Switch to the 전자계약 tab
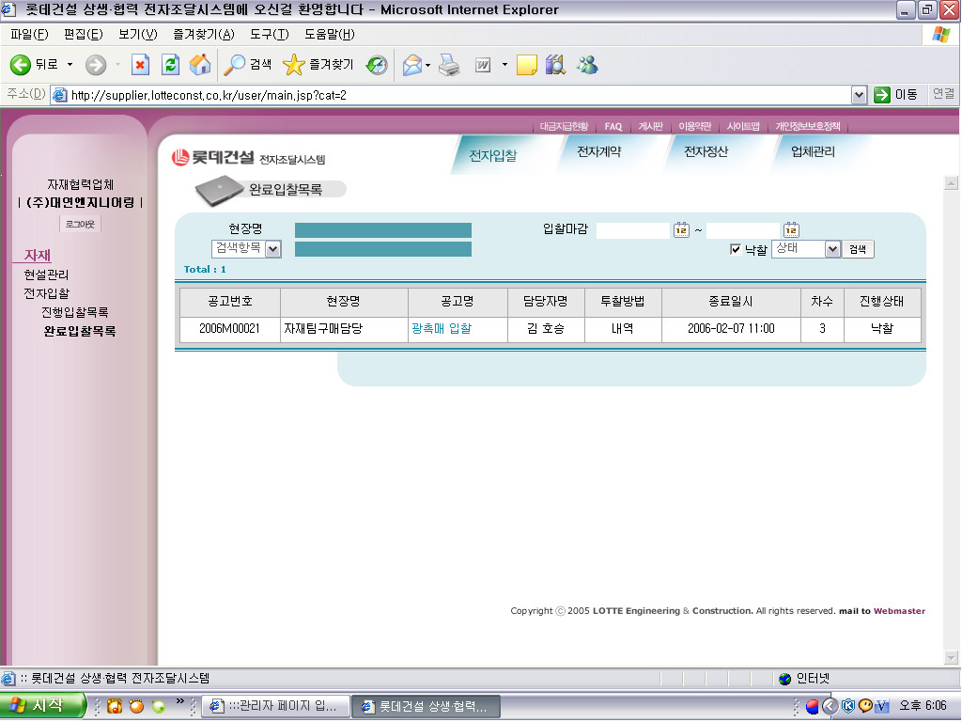962x722 pixels. pyautogui.click(x=599, y=151)
